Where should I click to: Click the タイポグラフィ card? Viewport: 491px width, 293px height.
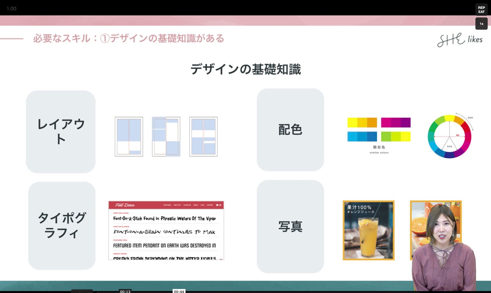62,226
